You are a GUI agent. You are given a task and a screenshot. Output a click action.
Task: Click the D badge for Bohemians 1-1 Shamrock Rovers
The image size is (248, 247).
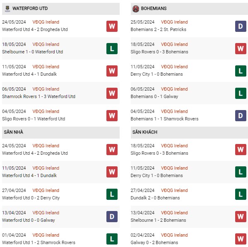point(241,115)
